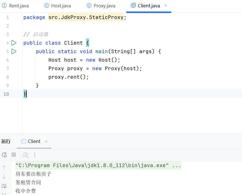
Task: Click the down arrow in console sidebar
Action: (x=4, y=177)
